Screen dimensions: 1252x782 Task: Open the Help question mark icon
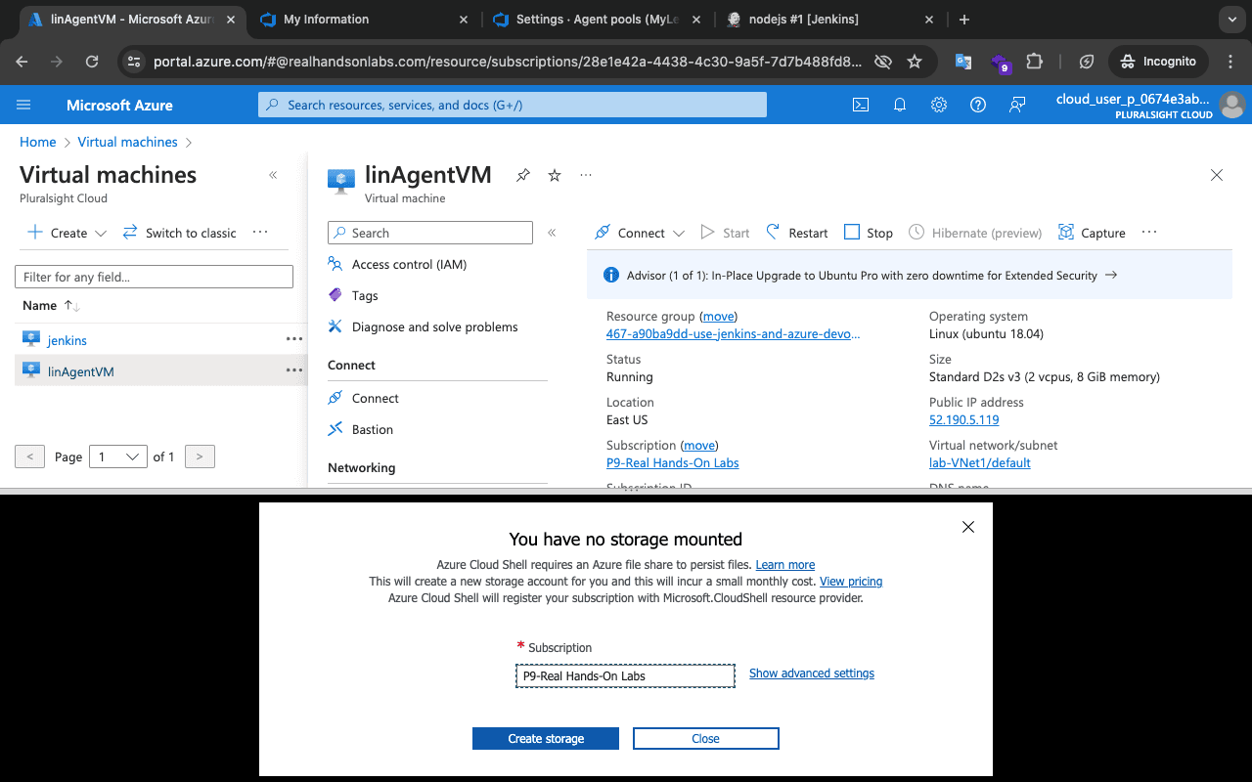[978, 105]
